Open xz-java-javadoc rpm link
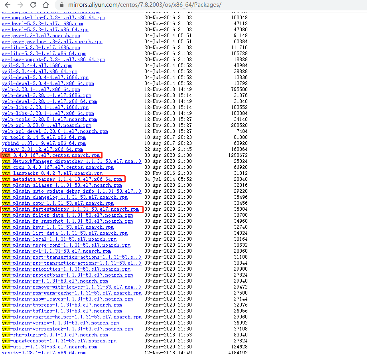Screen dimensions: 367x354 (x=52, y=42)
